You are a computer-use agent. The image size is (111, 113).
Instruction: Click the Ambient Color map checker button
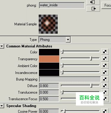[x=105, y=65]
